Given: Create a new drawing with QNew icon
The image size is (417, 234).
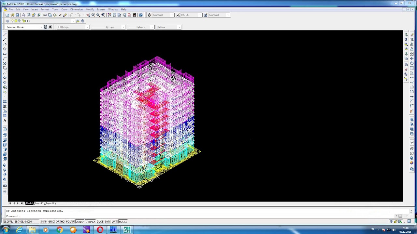Looking at the screenshot, I should (x=7, y=15).
